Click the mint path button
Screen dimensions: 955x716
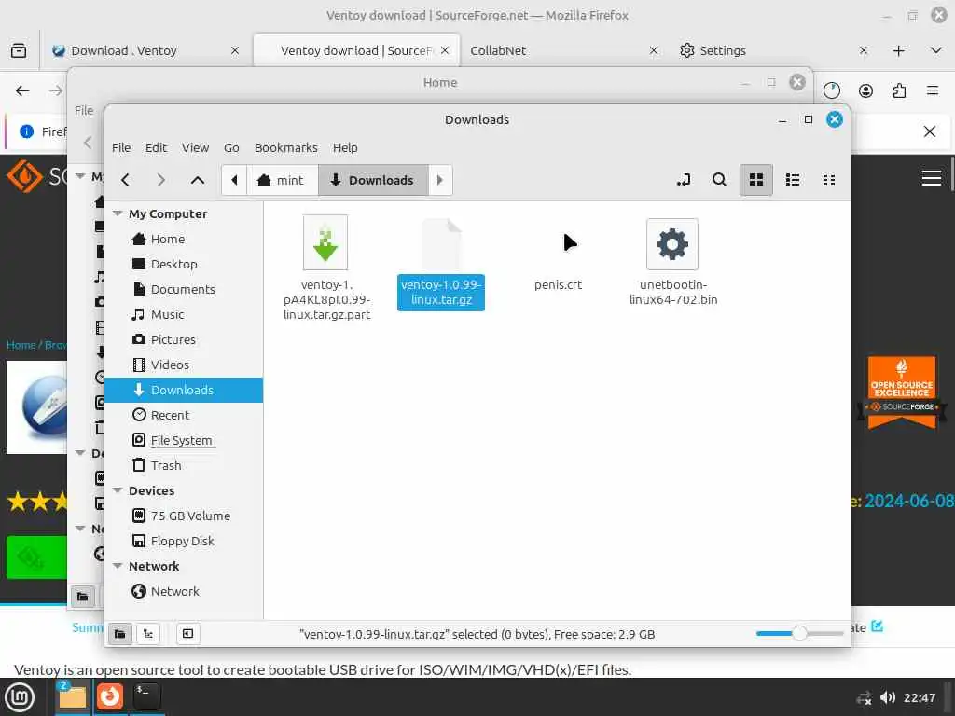click(x=282, y=180)
